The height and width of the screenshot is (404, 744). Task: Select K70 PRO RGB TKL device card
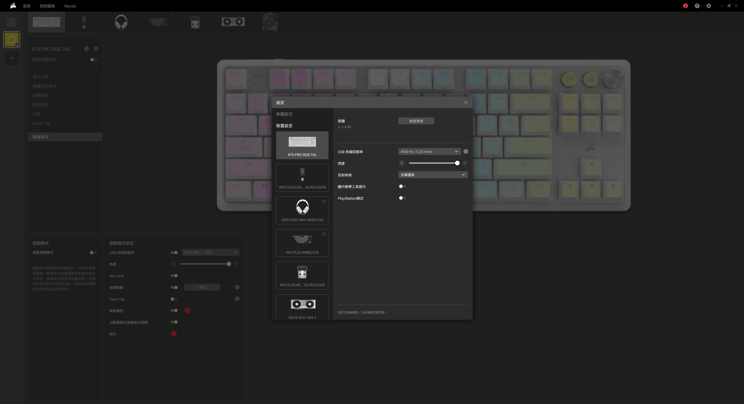point(302,145)
